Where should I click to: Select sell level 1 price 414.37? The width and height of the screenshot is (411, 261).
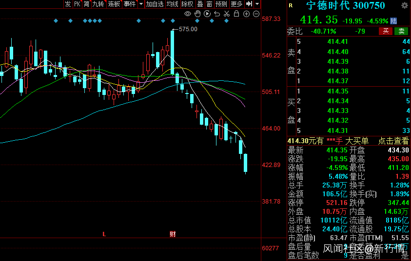click(x=337, y=81)
